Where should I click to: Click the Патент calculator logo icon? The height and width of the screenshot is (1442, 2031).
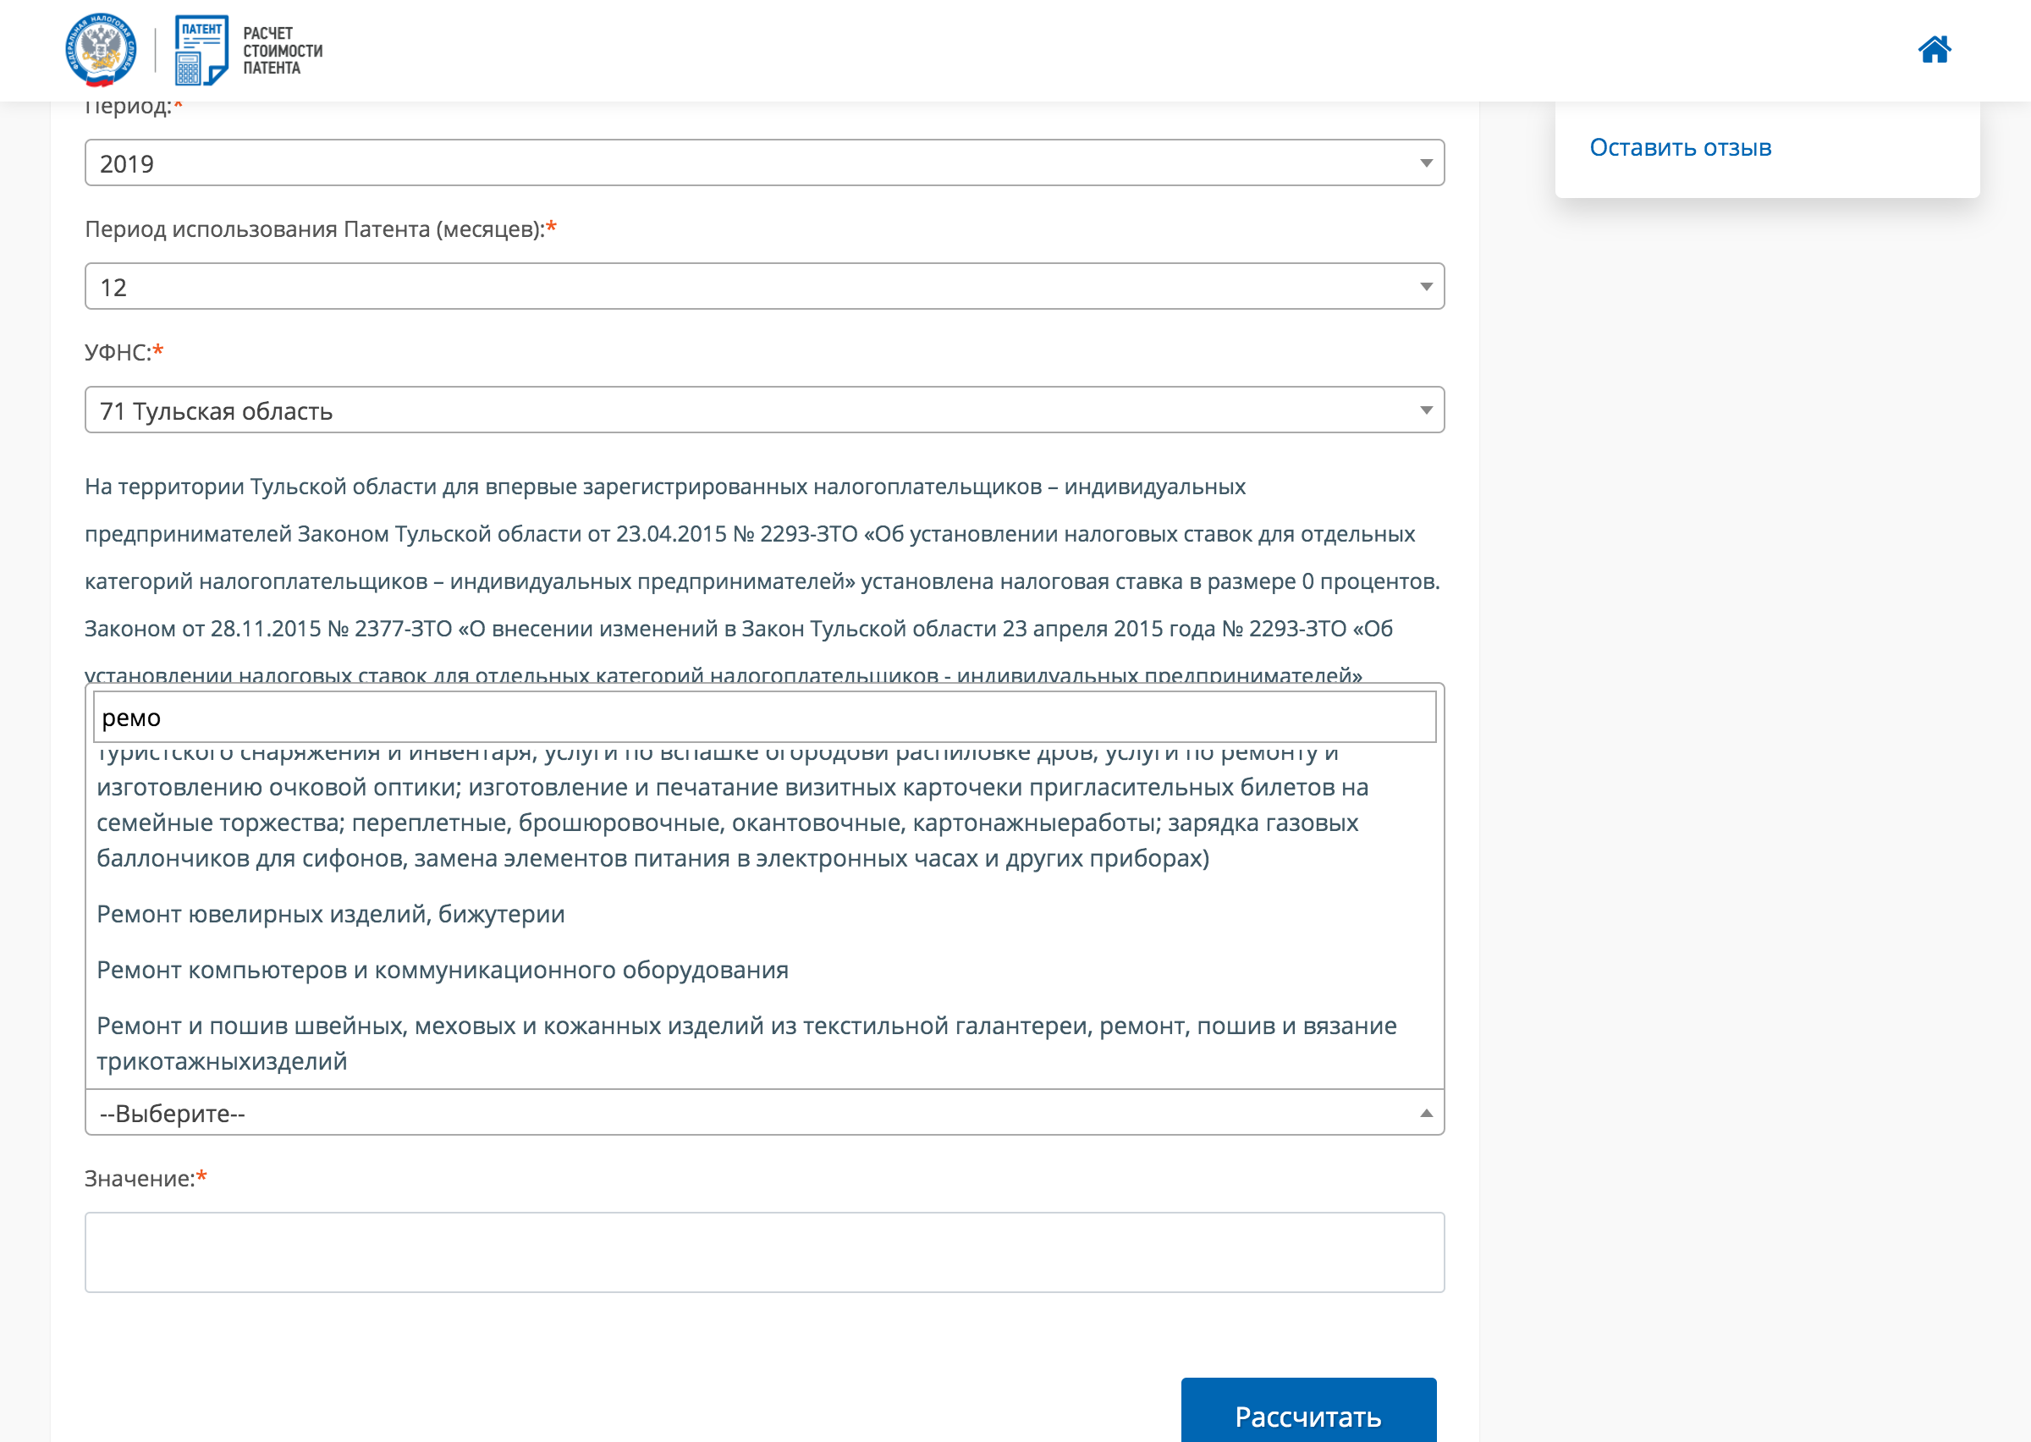201,50
